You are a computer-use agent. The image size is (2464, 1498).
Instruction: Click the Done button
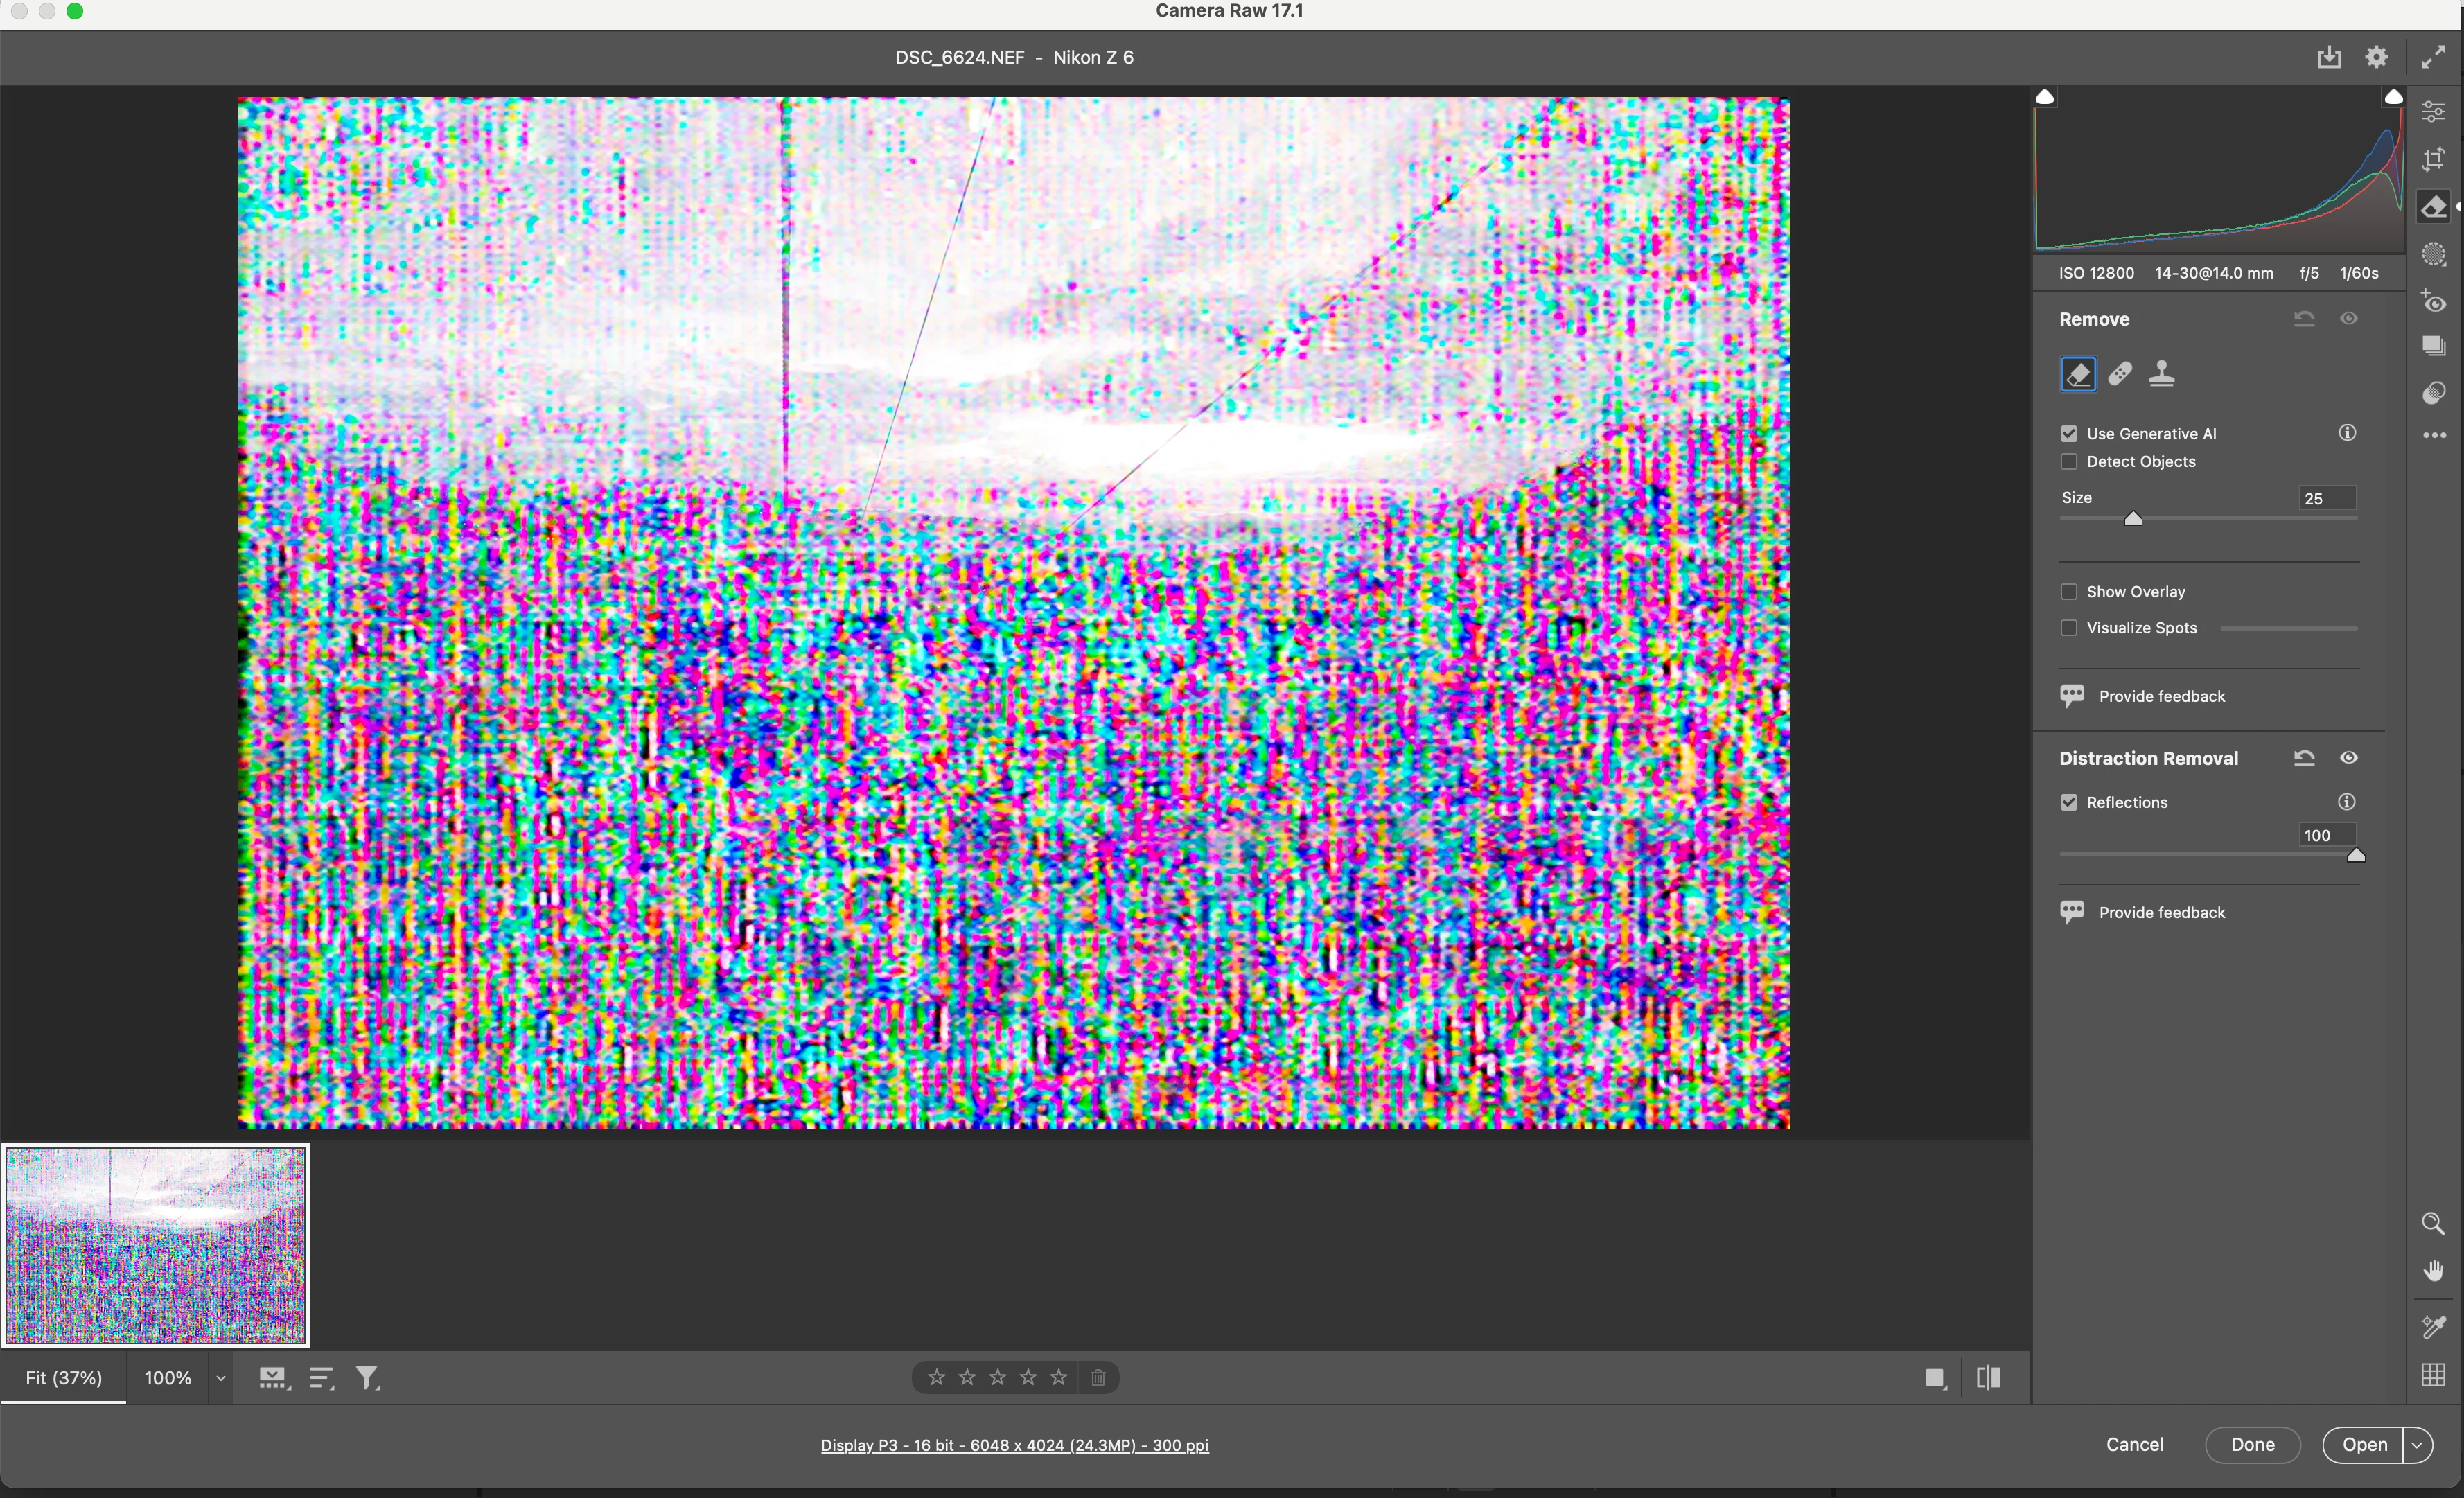click(2252, 1445)
